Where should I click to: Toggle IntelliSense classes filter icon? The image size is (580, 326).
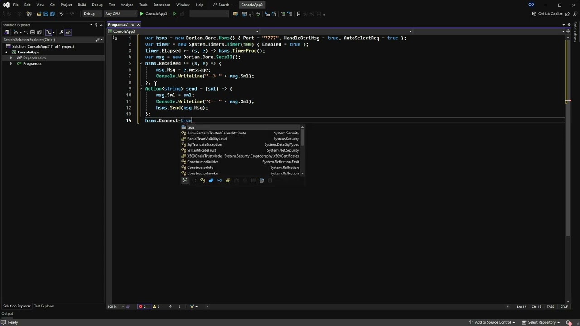(x=203, y=181)
